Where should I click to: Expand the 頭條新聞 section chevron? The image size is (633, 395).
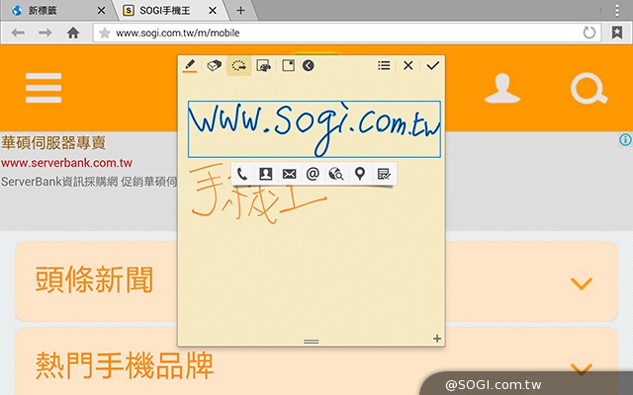[582, 283]
